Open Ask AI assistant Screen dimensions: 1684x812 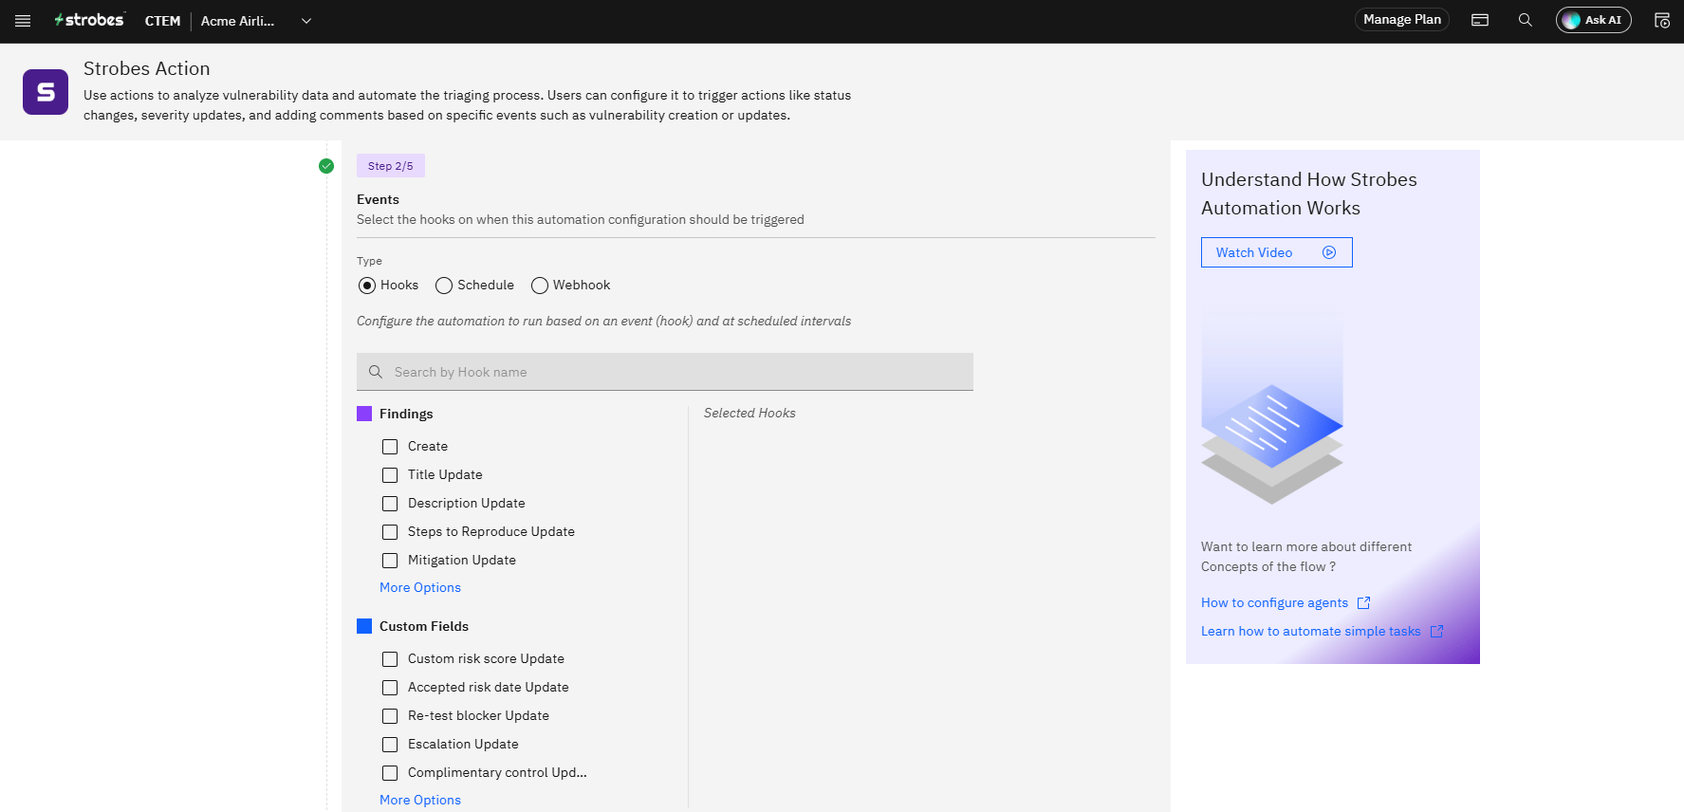point(1593,20)
